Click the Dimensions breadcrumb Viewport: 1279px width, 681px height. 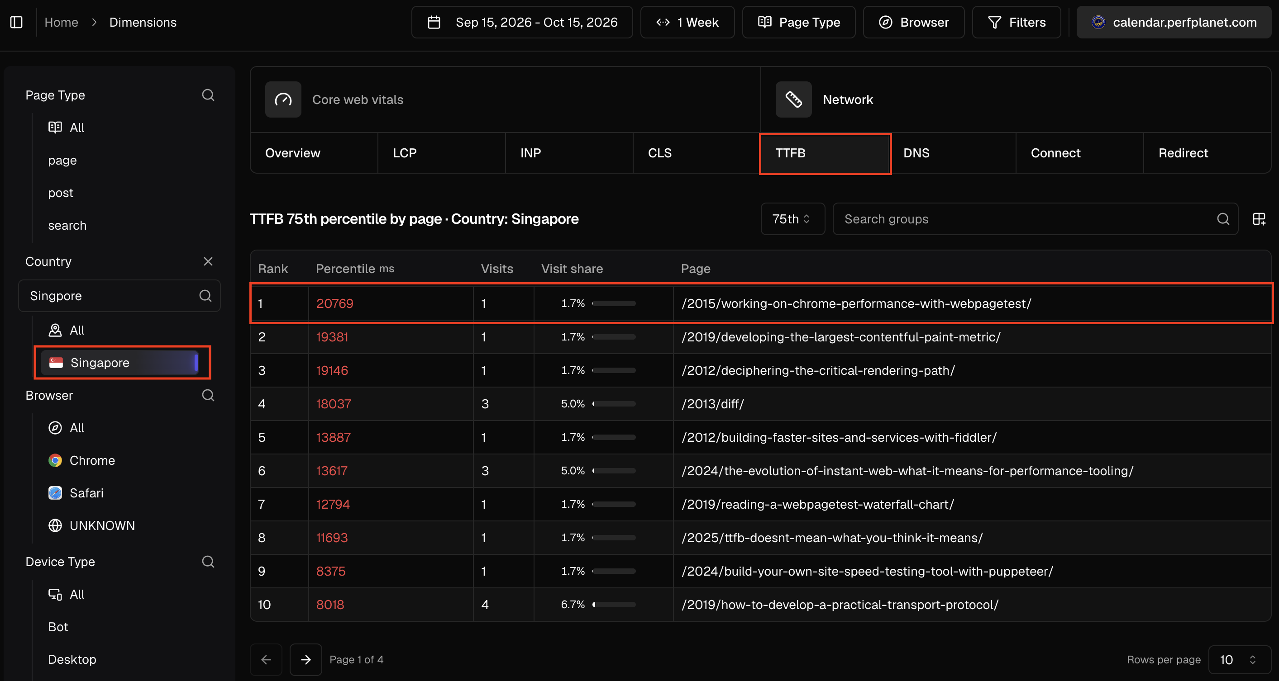point(143,22)
